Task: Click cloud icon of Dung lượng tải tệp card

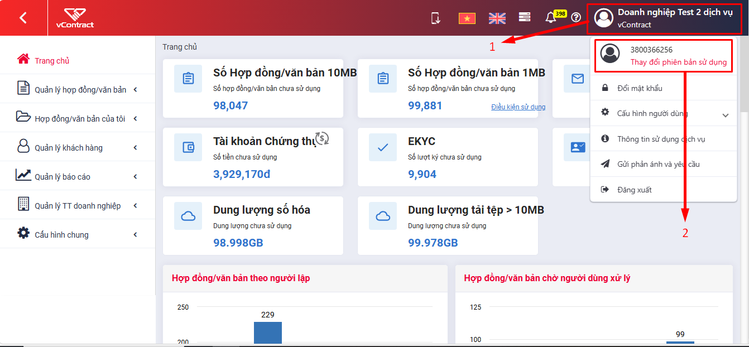Action: [383, 216]
